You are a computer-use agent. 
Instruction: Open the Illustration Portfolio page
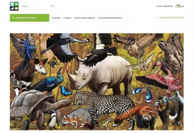point(110,18)
